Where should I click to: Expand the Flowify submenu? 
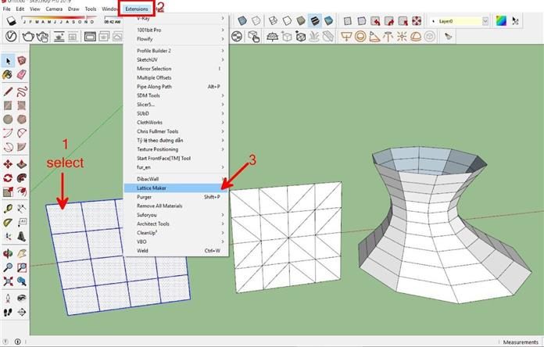click(176, 39)
